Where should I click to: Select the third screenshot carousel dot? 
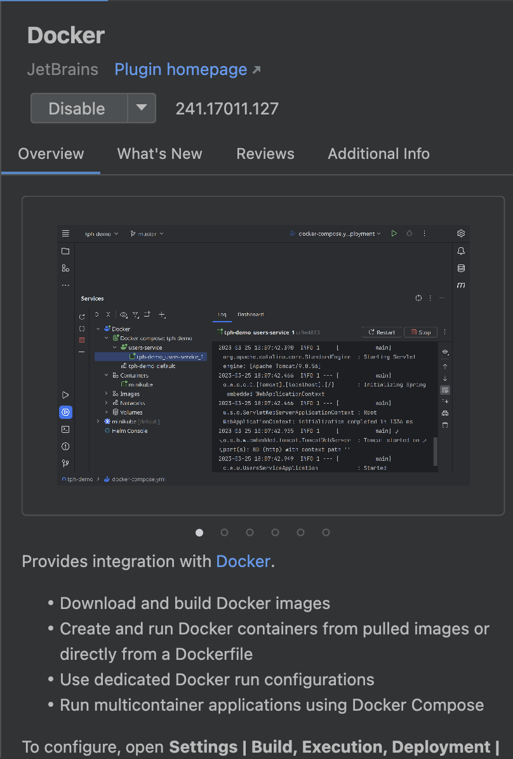coord(250,533)
